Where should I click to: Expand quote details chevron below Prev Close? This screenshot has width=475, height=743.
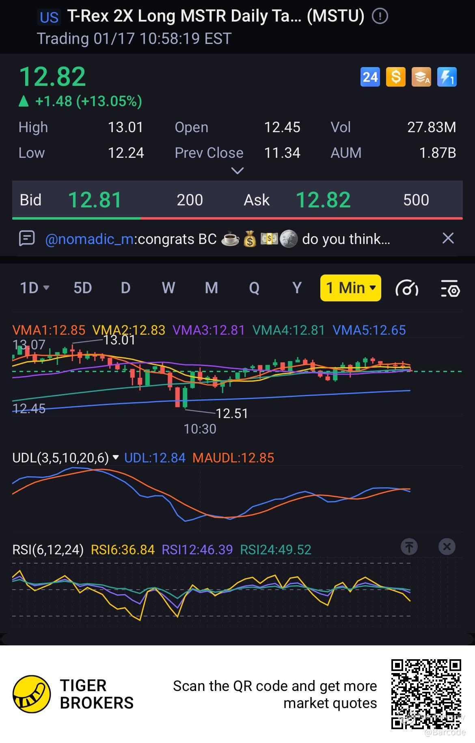click(x=237, y=171)
